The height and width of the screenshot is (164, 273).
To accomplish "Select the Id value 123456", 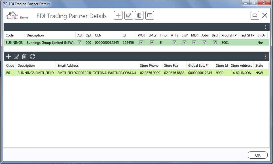I will coord(128,43).
